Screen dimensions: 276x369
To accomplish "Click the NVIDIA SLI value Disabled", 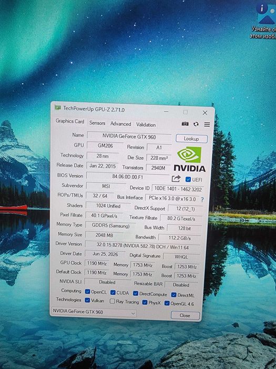I will click(x=107, y=282).
